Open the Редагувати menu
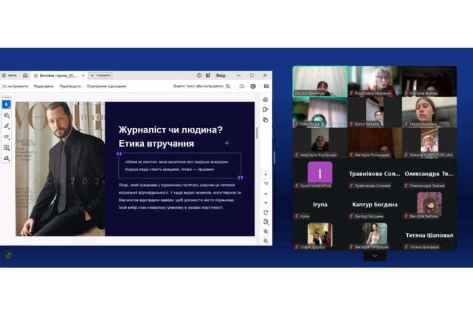This screenshot has height=316, width=473. pyautogui.click(x=44, y=86)
